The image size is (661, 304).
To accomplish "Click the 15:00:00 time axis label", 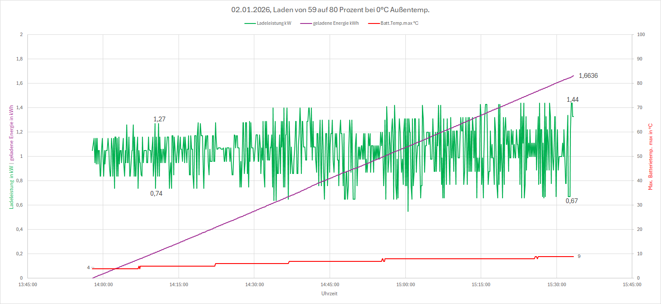I will 405,285.
